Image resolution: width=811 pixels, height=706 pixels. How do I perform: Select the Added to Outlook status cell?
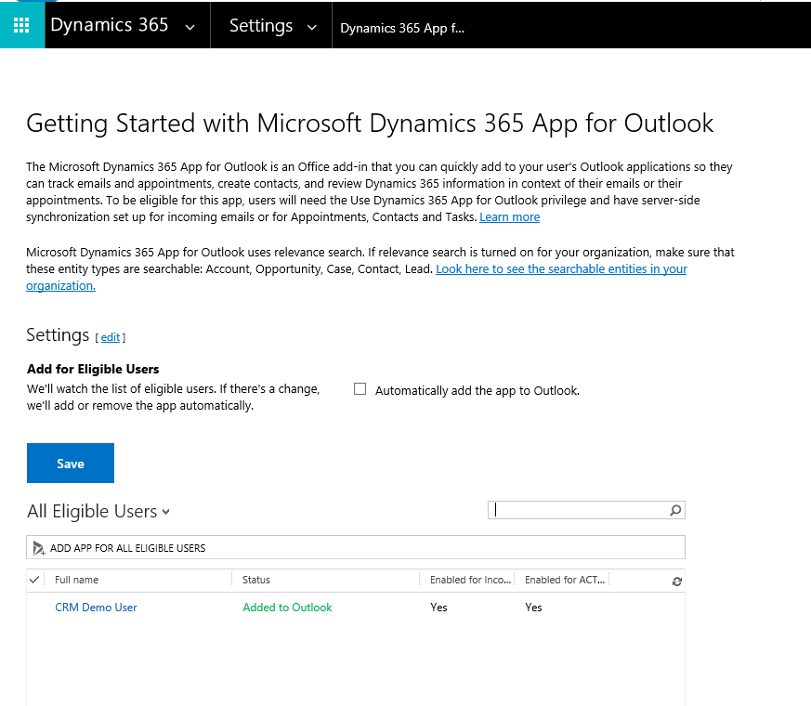(287, 608)
